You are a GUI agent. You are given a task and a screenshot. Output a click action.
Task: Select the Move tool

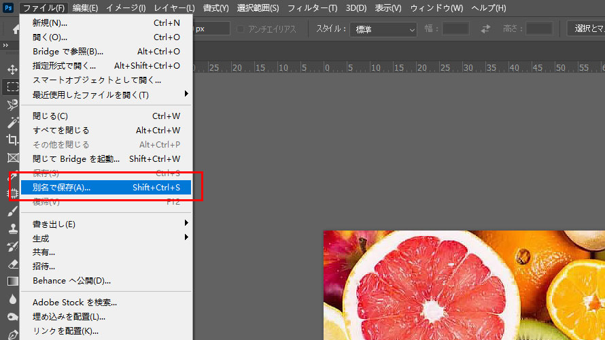pyautogui.click(x=12, y=69)
